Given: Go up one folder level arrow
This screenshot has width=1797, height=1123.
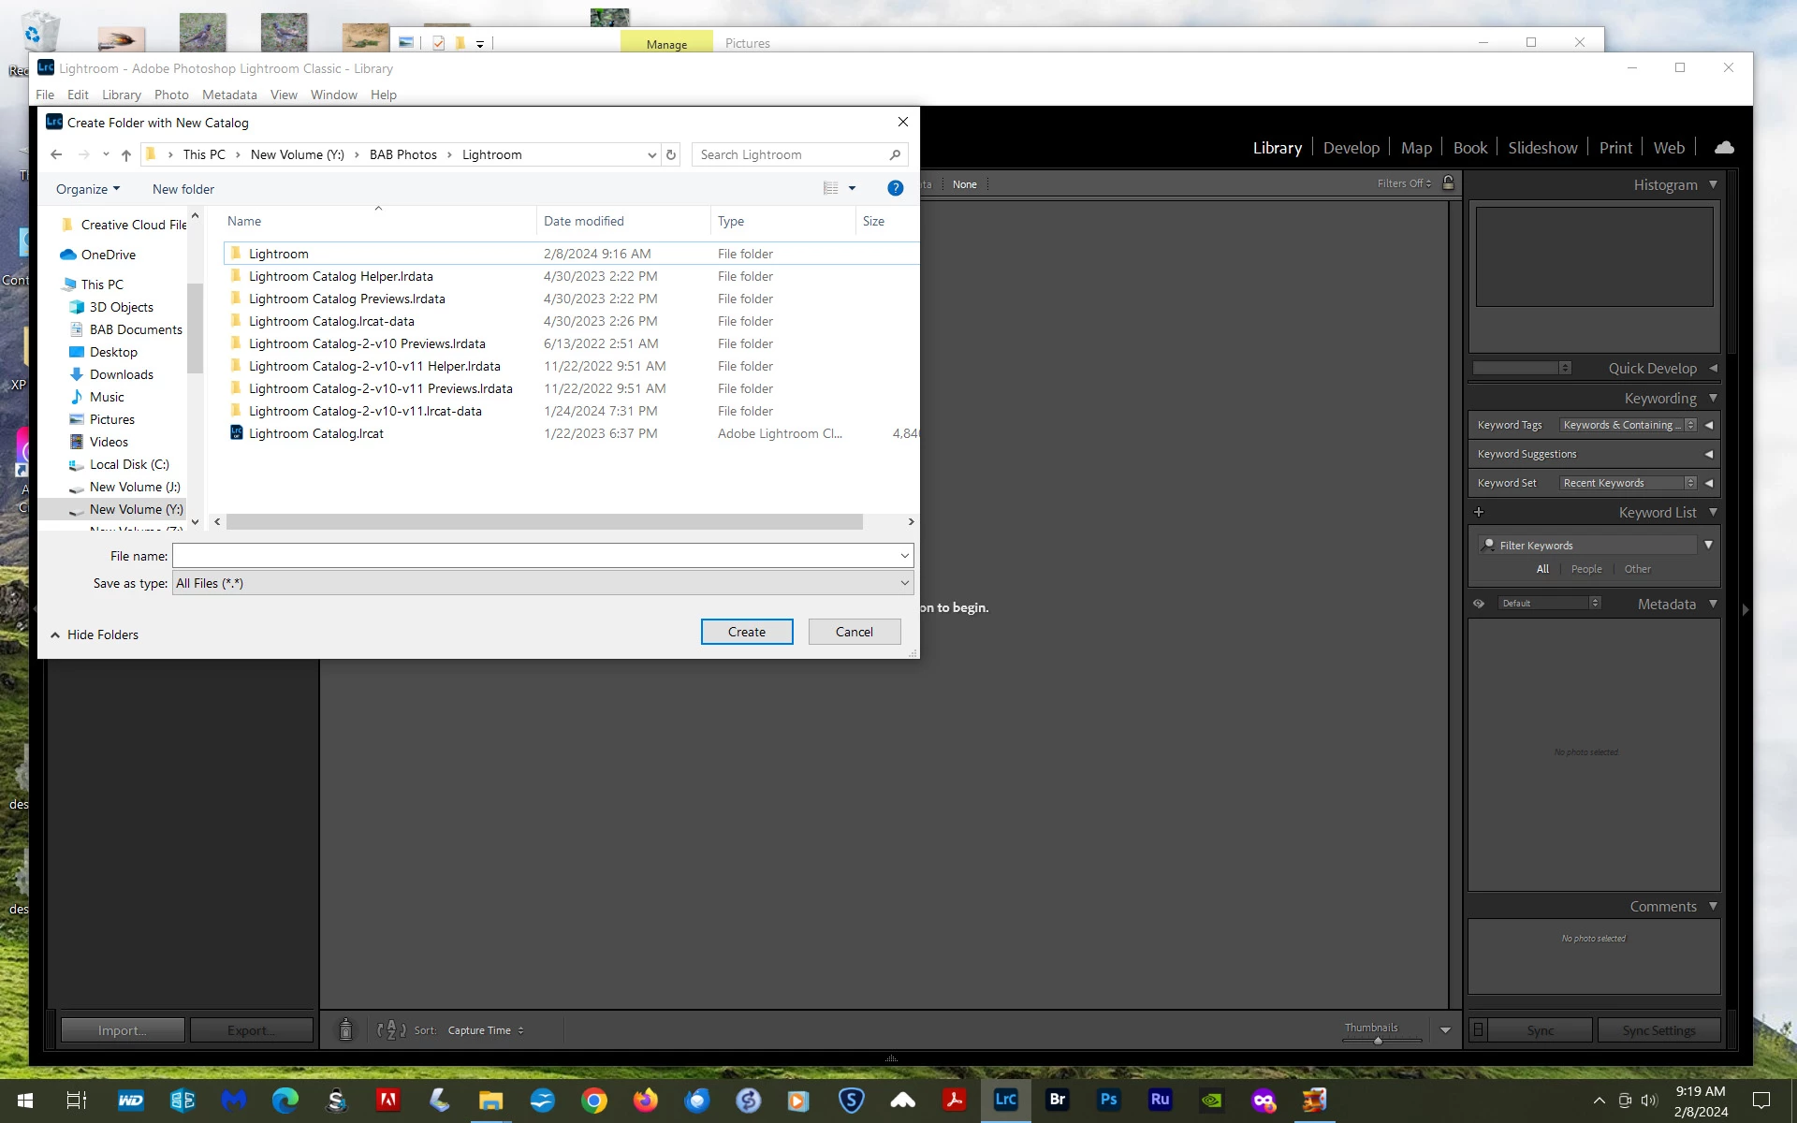Looking at the screenshot, I should click(126, 155).
